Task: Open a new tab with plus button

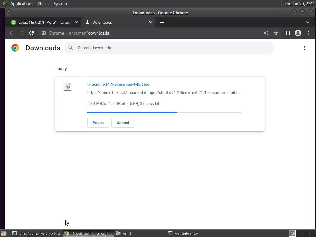Action: point(162,22)
